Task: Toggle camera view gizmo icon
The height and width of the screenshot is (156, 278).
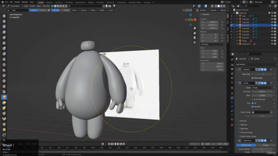Action: [x=195, y=38]
